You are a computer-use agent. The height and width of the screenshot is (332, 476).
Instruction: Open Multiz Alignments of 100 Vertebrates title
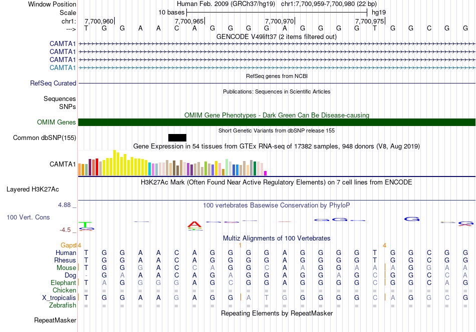[277, 238]
